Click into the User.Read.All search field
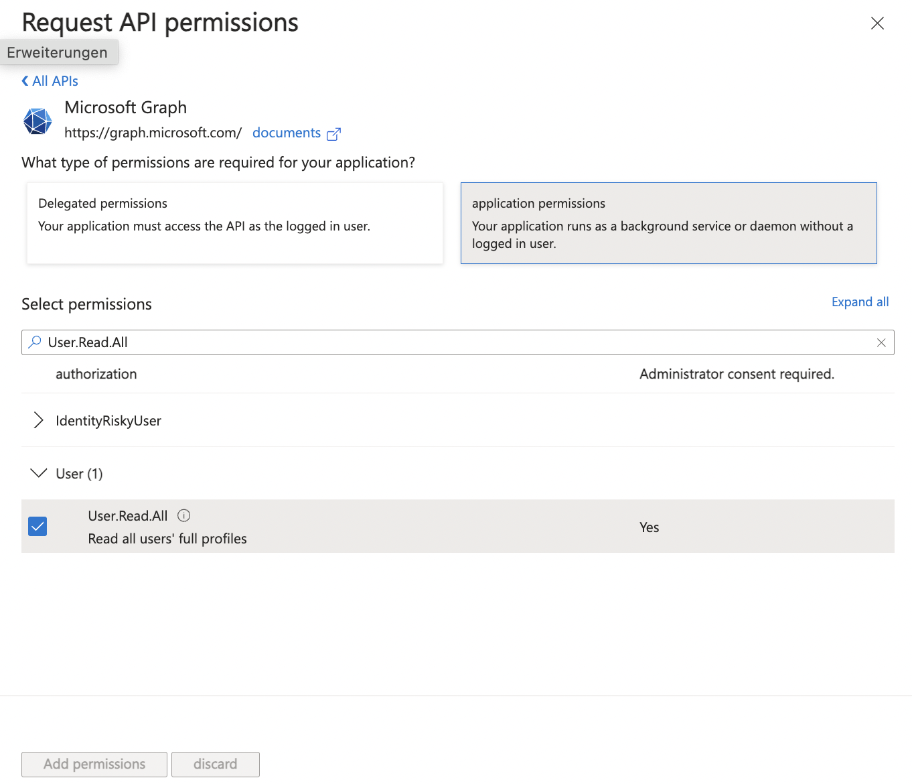 pyautogui.click(x=457, y=342)
